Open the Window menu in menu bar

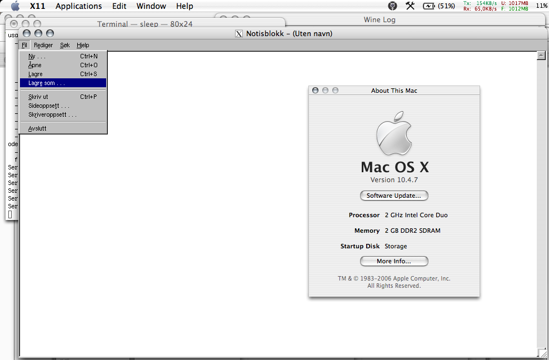(x=151, y=6)
